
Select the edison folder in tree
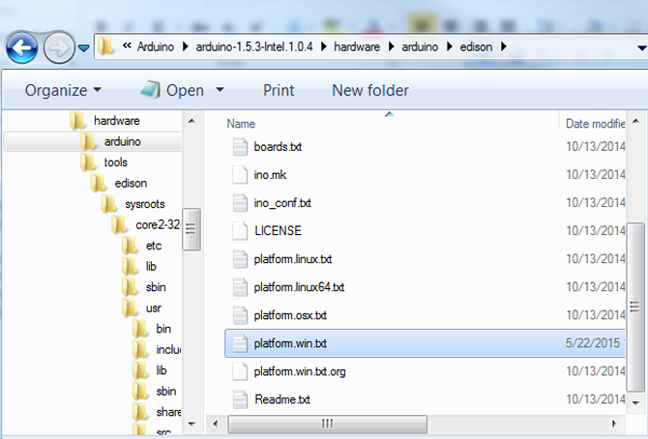(131, 183)
